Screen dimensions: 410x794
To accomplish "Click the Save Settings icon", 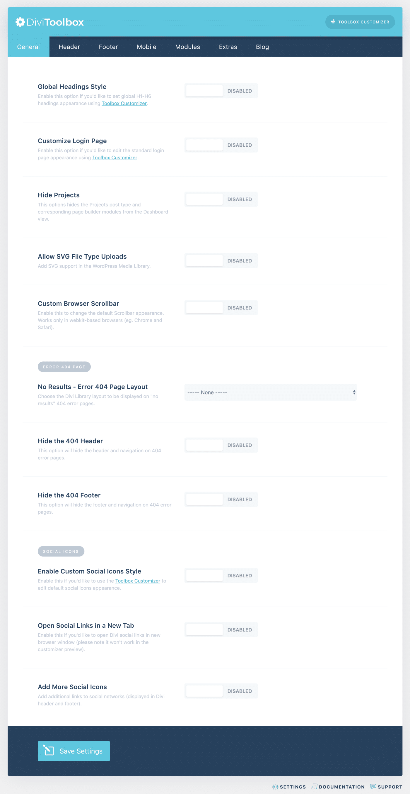I will [49, 751].
